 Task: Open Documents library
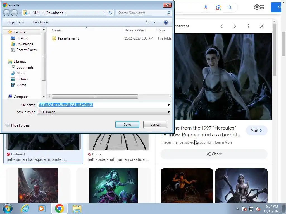[25, 67]
